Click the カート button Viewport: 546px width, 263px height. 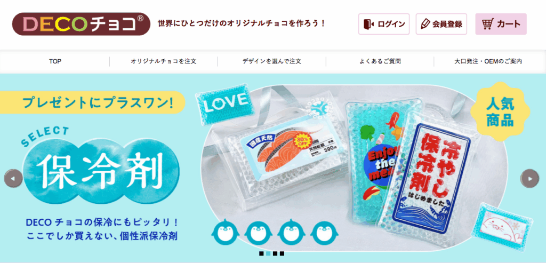click(x=501, y=24)
